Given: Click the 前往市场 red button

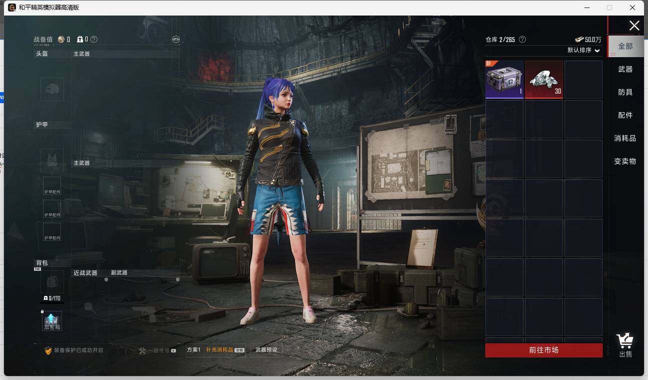Looking at the screenshot, I should click(544, 350).
